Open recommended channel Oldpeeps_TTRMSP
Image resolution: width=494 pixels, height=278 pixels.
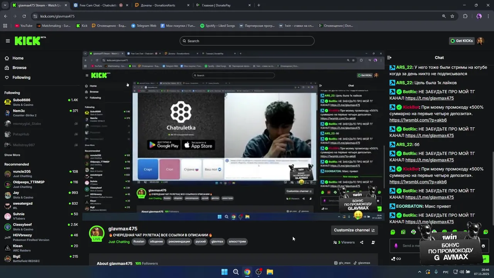coord(41,184)
